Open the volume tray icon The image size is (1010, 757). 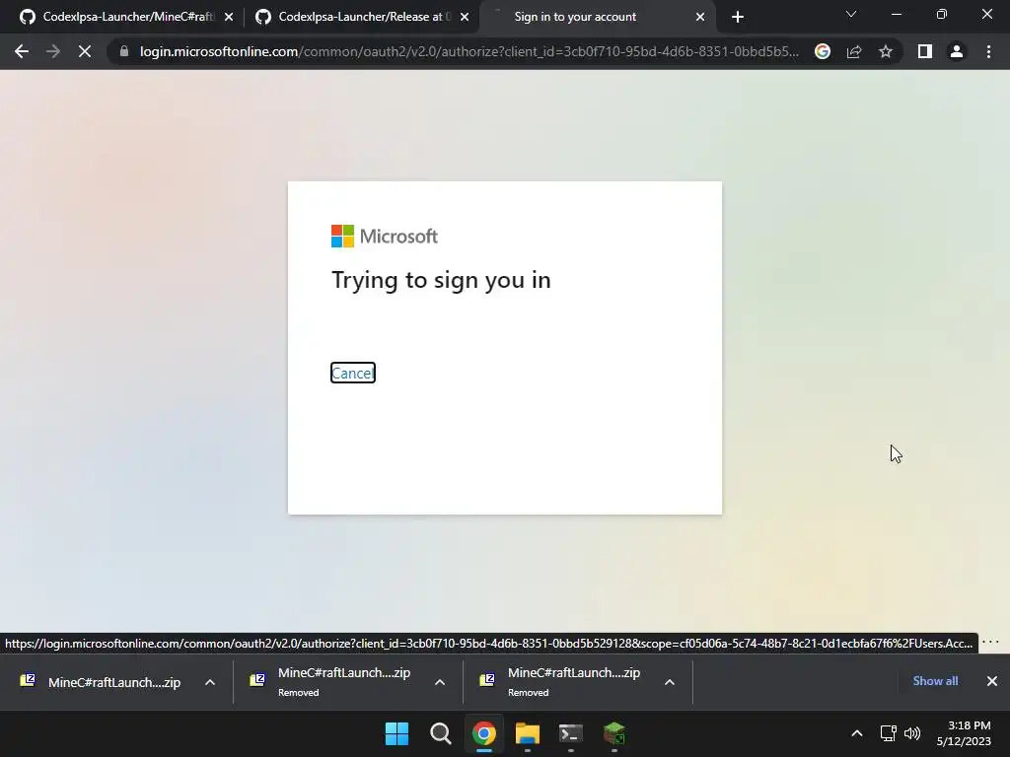pos(912,733)
